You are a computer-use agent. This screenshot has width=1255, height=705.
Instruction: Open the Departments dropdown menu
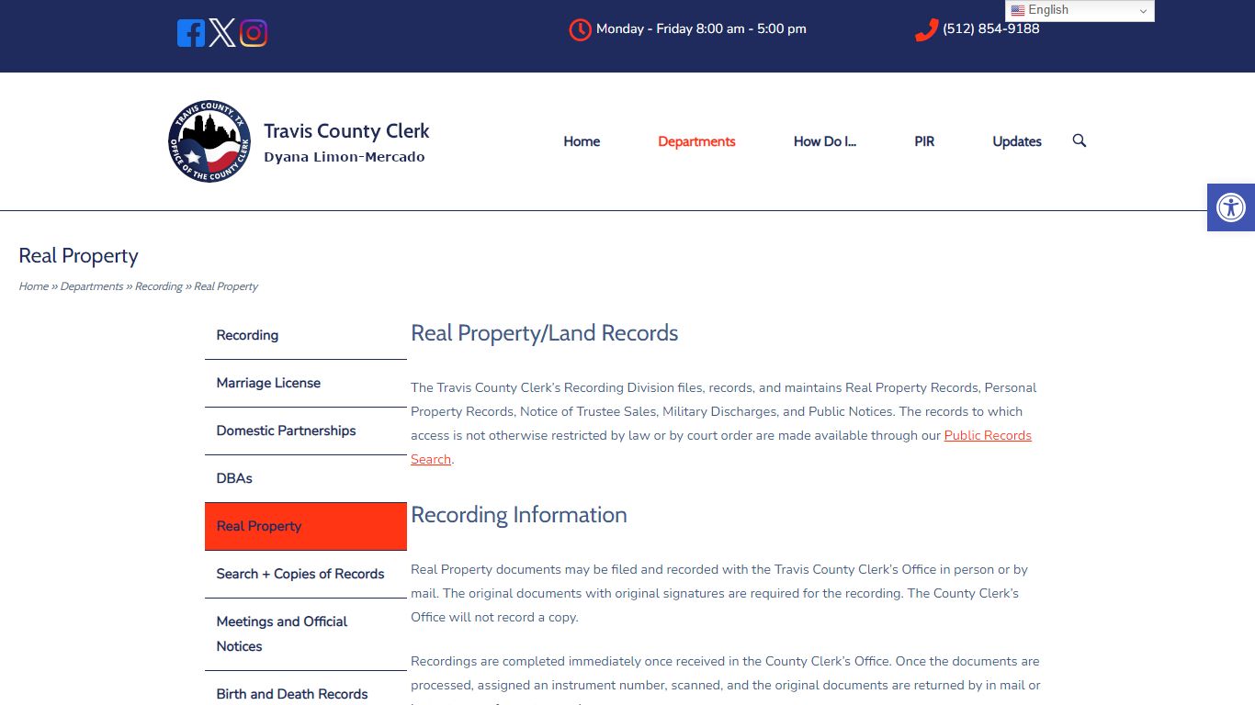(695, 141)
